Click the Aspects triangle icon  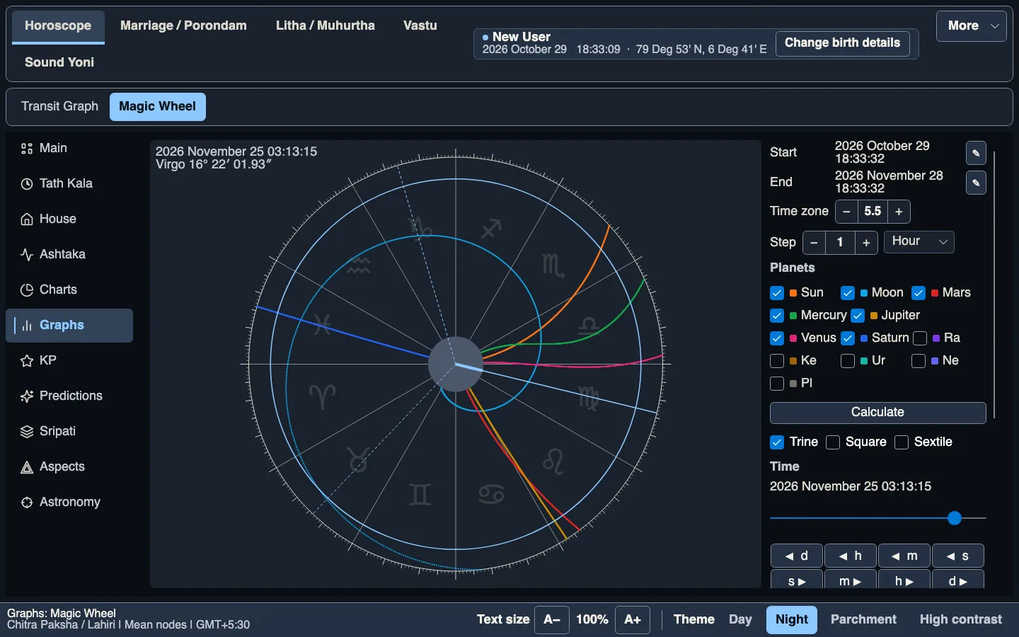tap(27, 467)
